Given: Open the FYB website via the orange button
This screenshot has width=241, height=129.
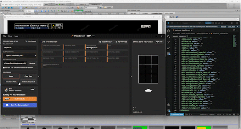Looking at the screenshot, I should [20, 99].
